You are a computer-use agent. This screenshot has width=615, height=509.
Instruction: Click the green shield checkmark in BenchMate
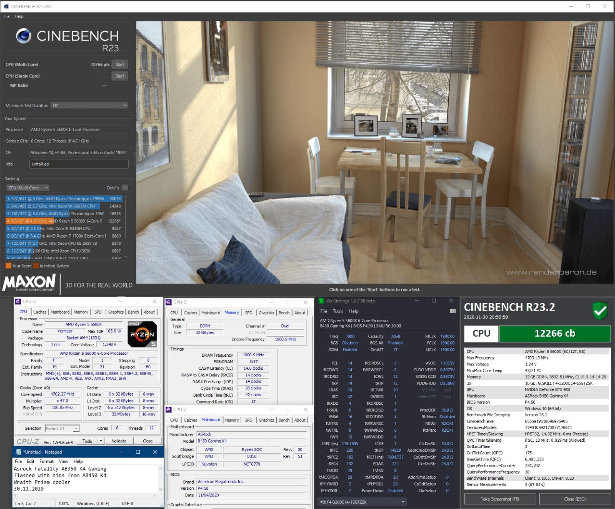tap(600, 311)
